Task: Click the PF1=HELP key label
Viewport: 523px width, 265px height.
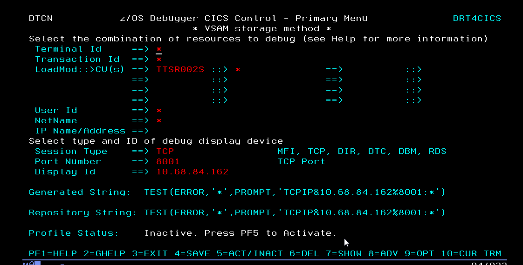Action: coord(53,254)
